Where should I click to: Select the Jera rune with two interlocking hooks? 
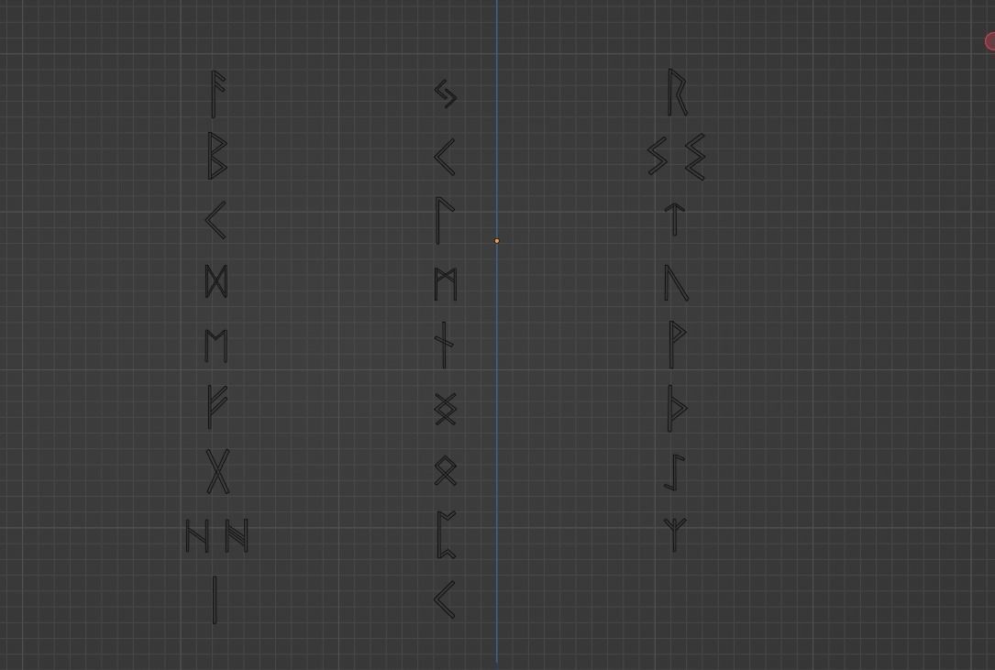pos(446,93)
